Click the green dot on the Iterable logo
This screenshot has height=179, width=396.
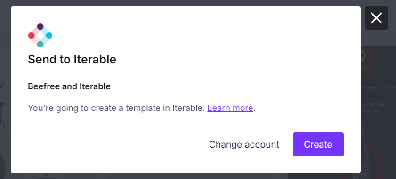tap(40, 44)
